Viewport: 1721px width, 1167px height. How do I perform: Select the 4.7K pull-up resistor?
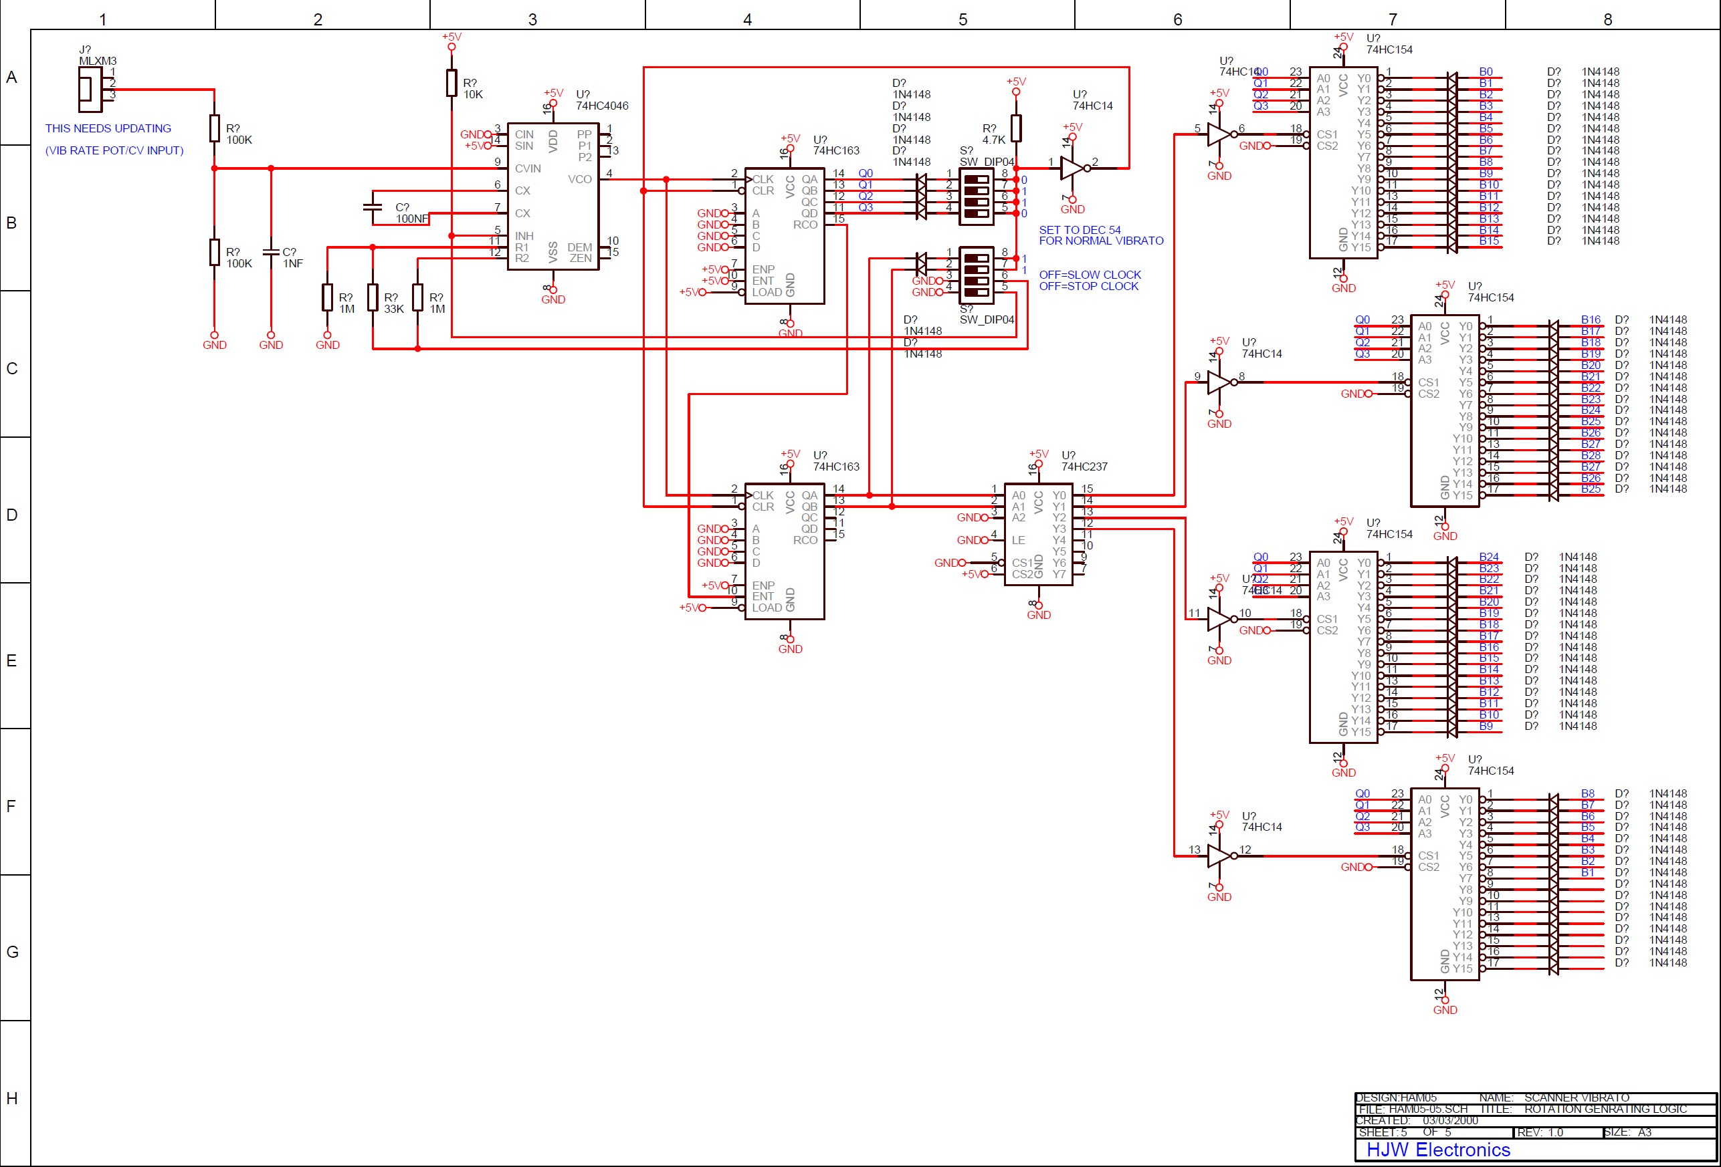click(1016, 128)
